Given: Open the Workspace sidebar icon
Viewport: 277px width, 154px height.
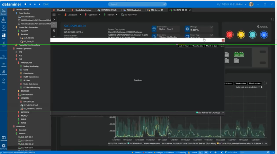Looking at the screenshot, I should click(x=3, y=138).
